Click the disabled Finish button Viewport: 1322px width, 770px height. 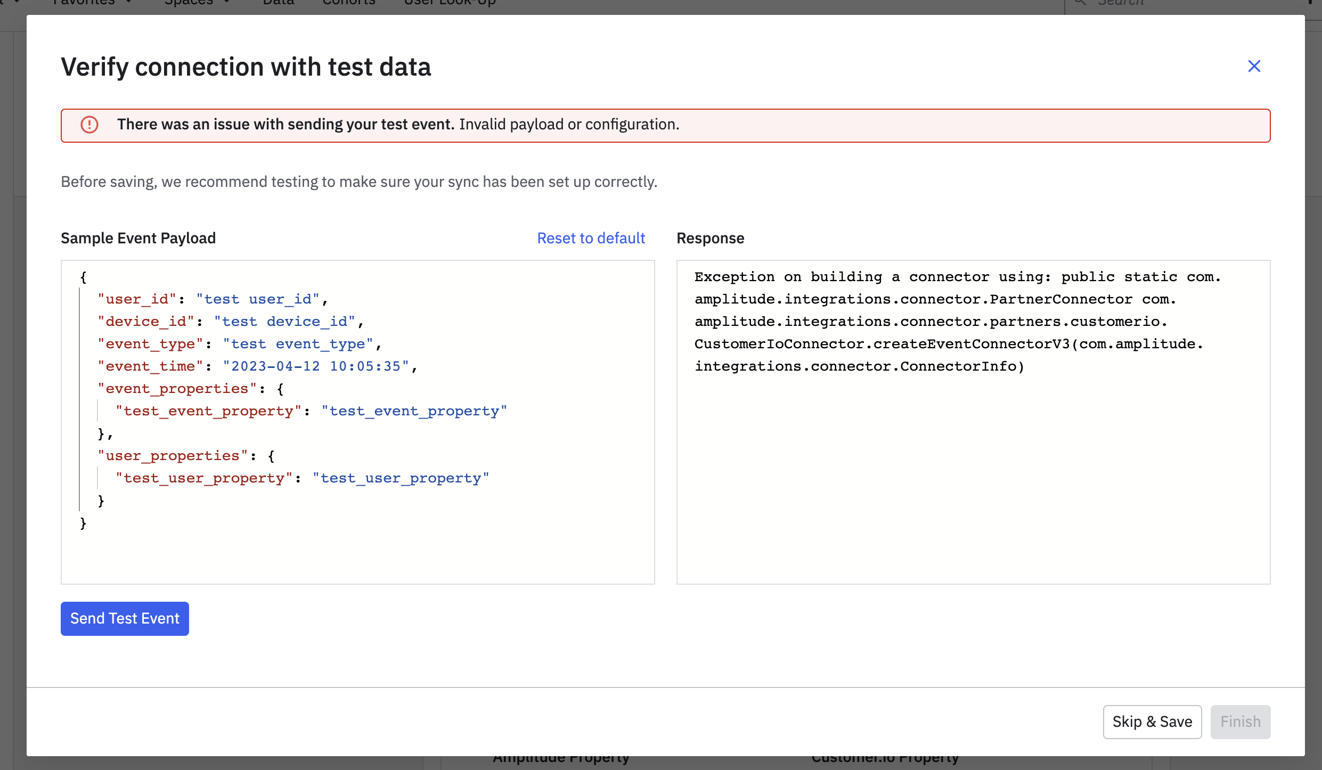1240,722
